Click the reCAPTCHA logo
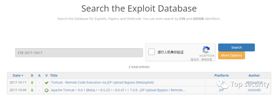This screenshot has height=97, width=278. pos(206,50)
